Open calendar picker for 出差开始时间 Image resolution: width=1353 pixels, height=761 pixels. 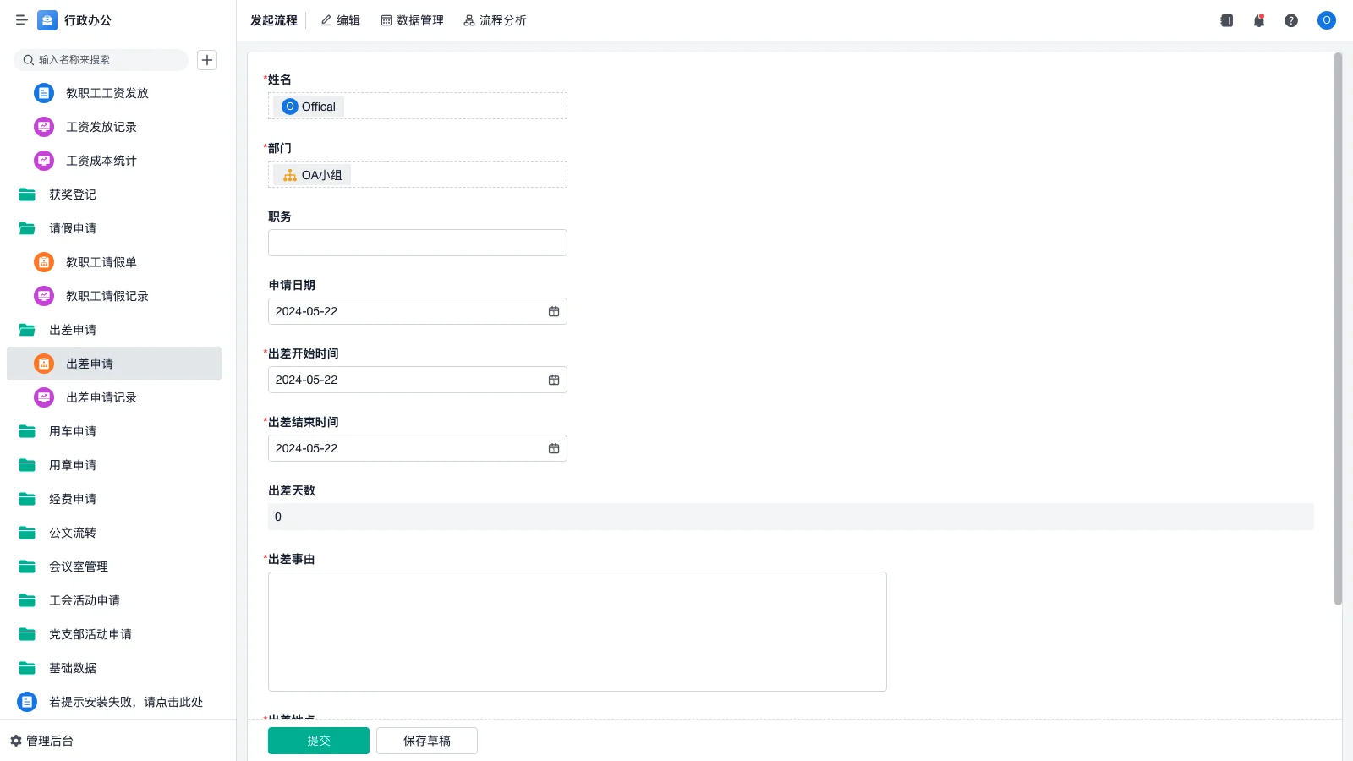[x=554, y=380]
